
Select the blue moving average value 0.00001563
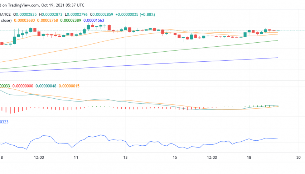94,20
